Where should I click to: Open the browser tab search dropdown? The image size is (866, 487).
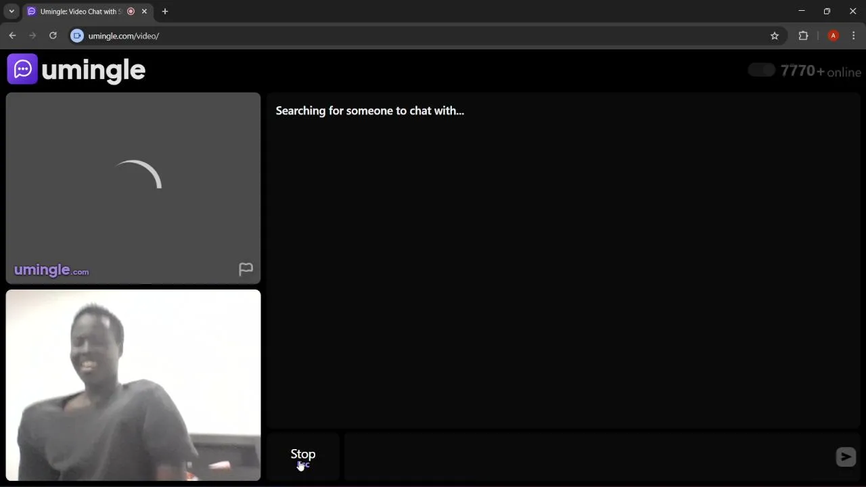(x=12, y=11)
